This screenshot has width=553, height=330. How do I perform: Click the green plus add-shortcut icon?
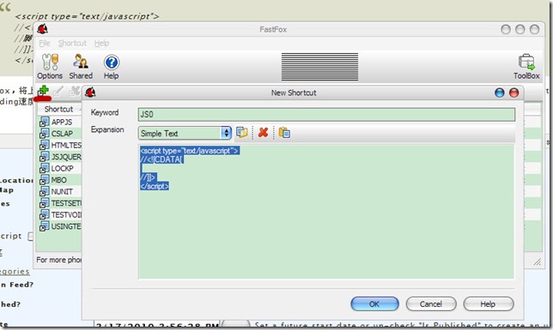(x=43, y=91)
